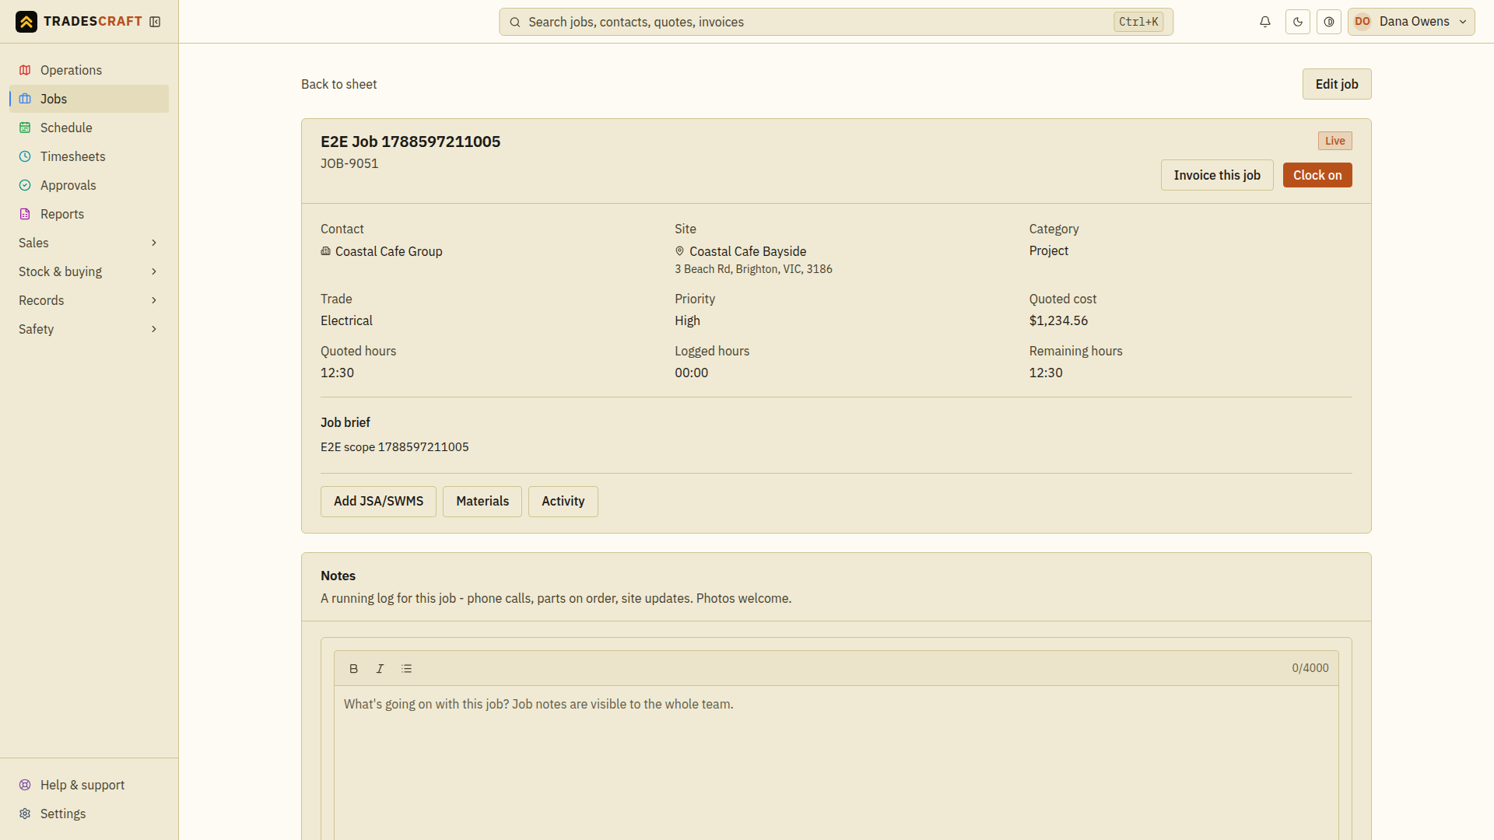The height and width of the screenshot is (840, 1494).
Task: Open the Activity button
Action: coord(563,502)
